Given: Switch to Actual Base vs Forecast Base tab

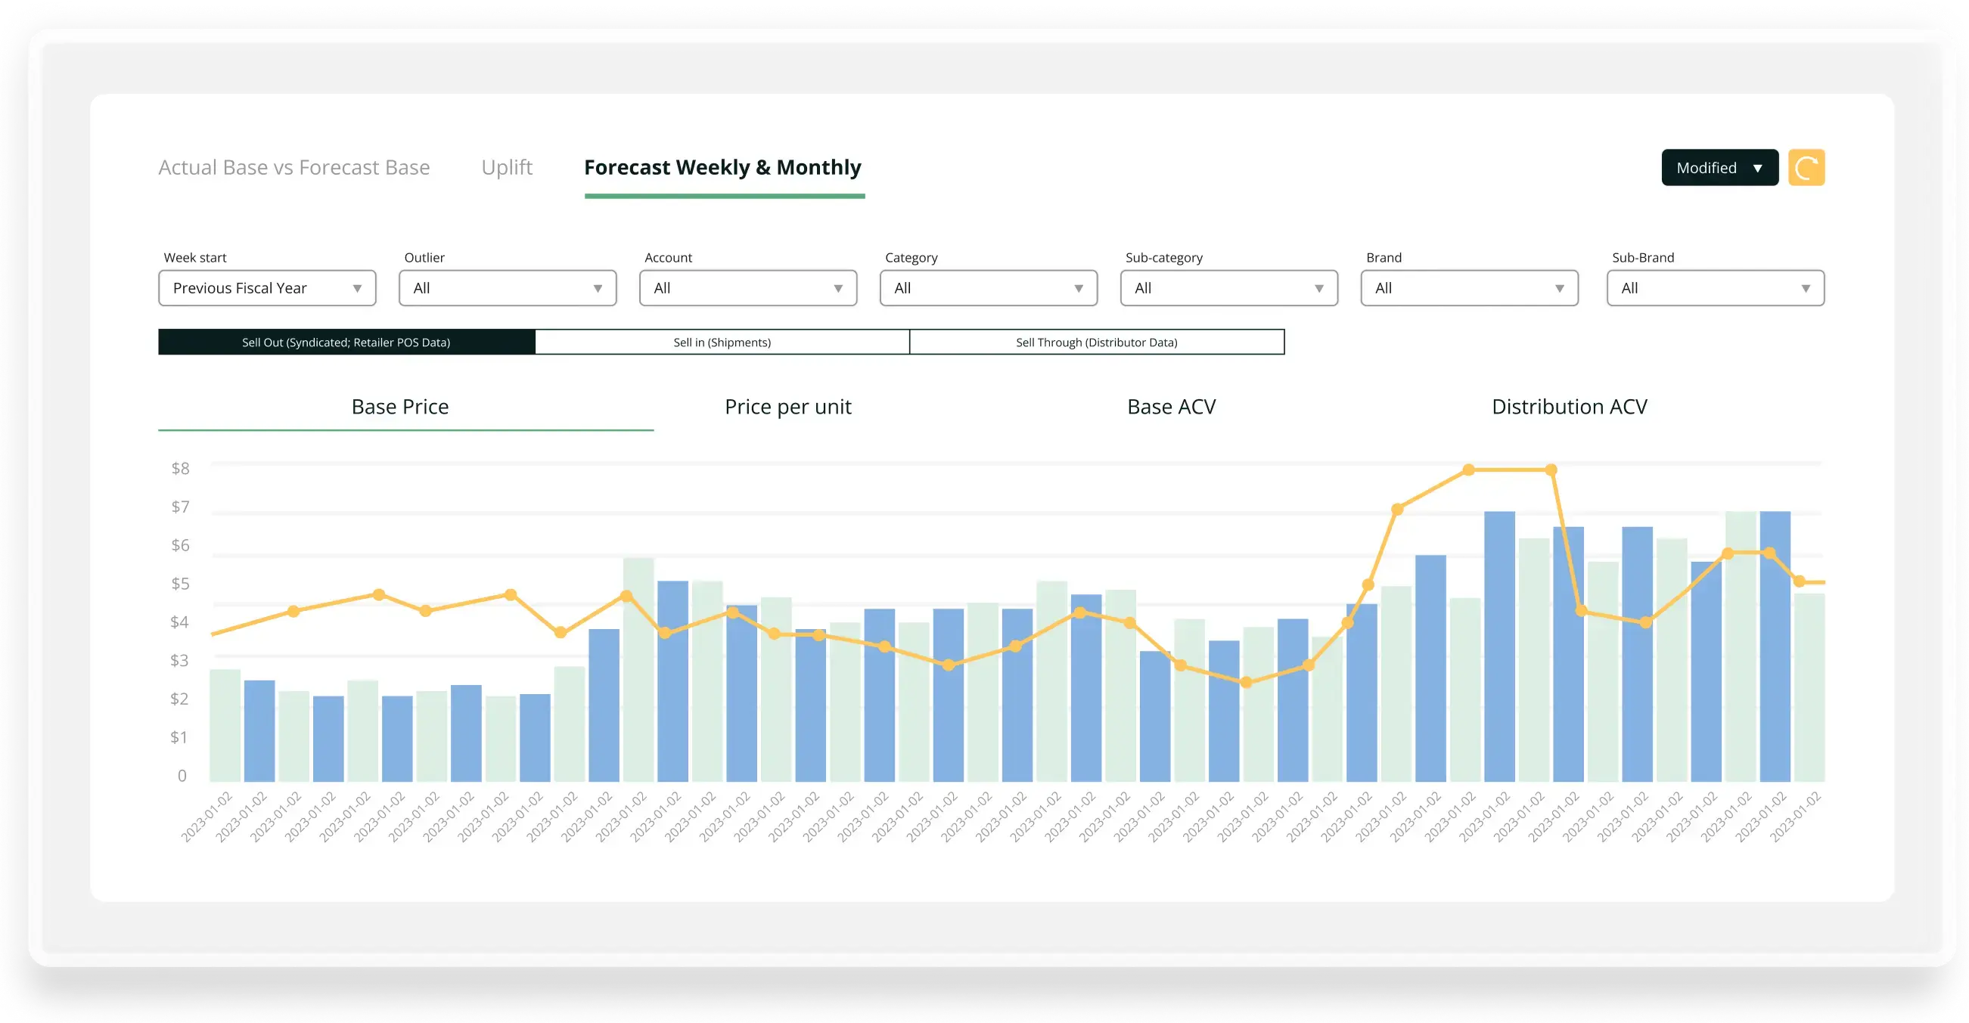Looking at the screenshot, I should 293,167.
